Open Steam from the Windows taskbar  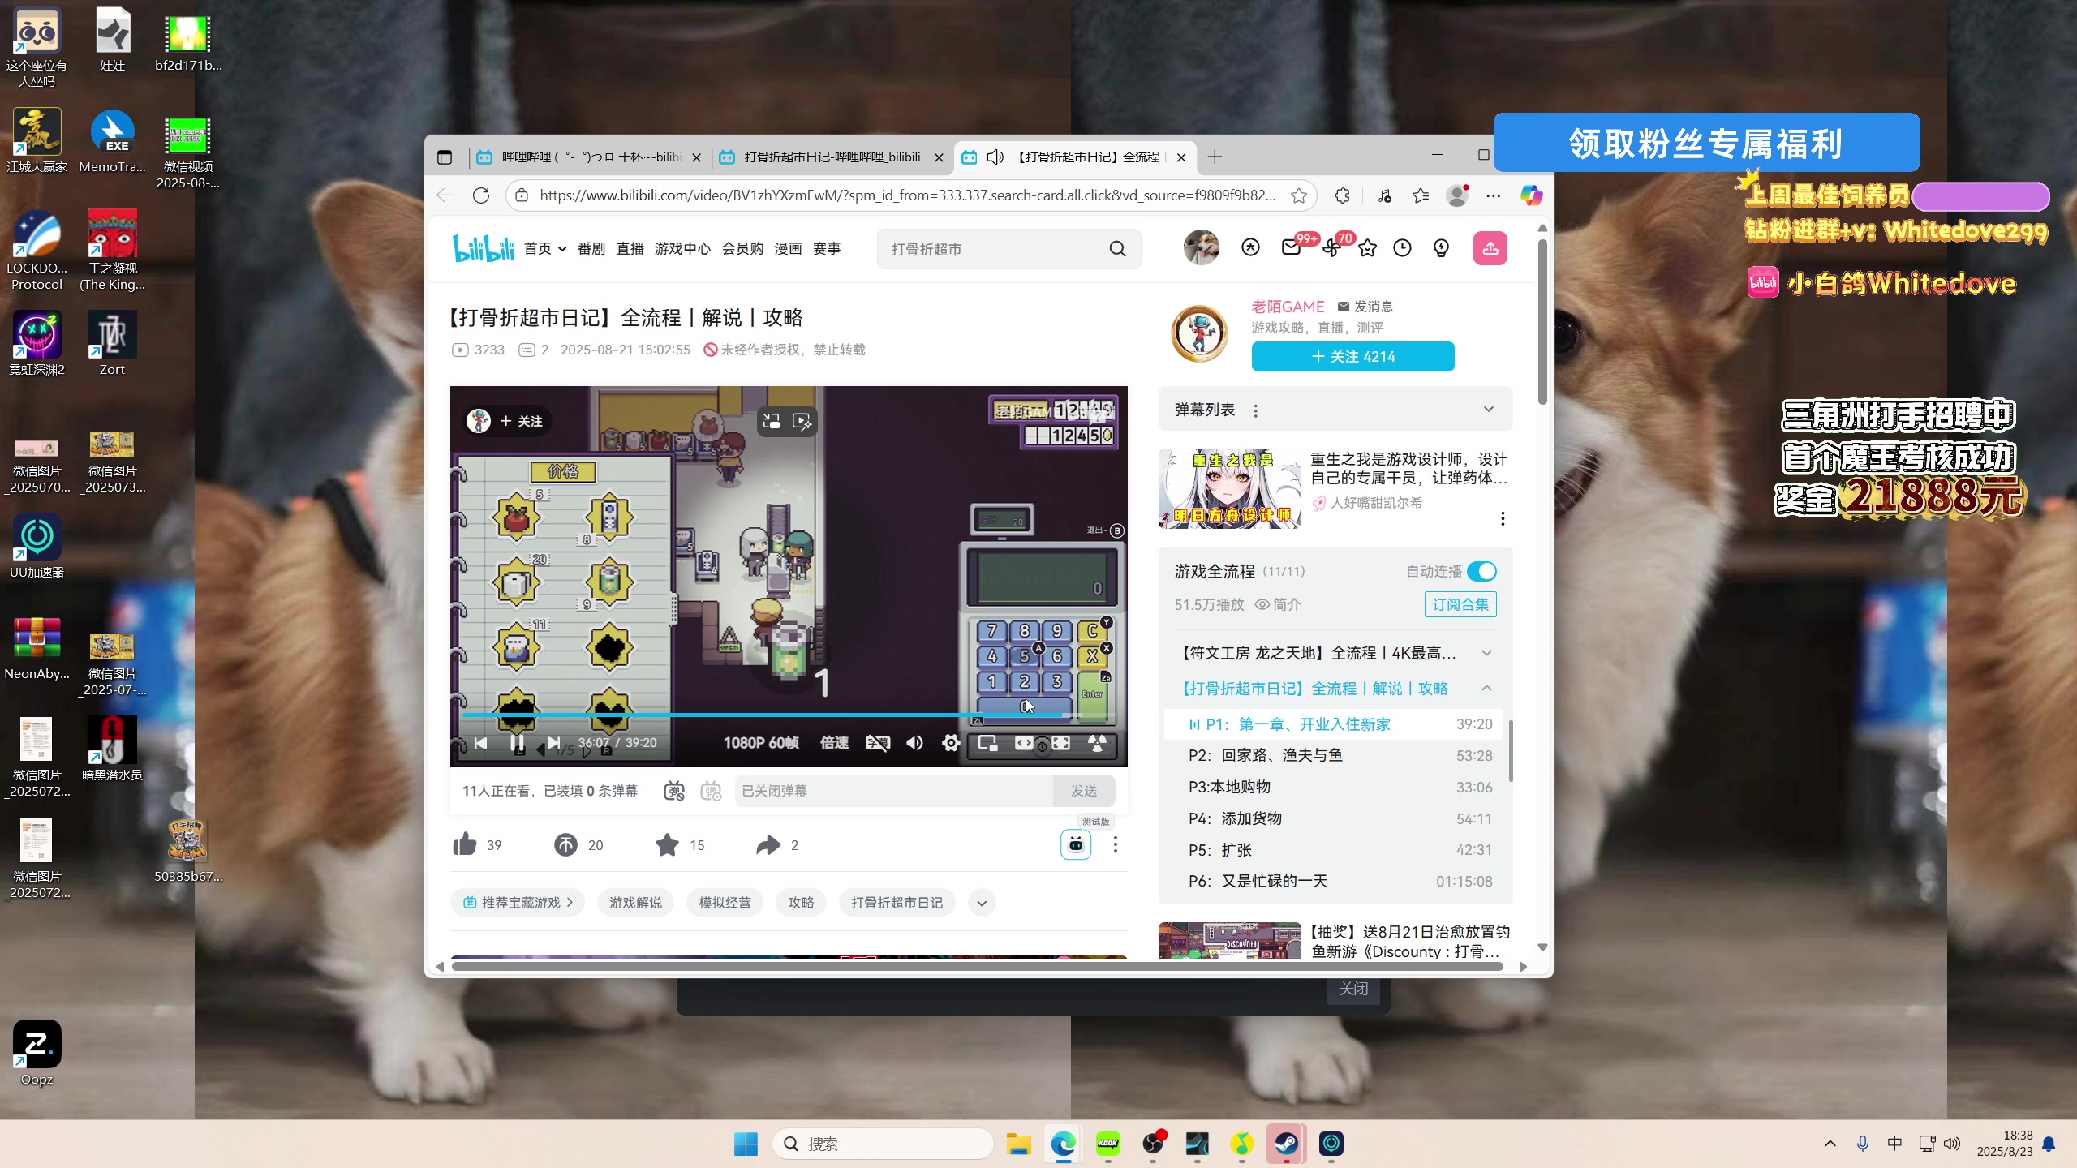1286,1144
